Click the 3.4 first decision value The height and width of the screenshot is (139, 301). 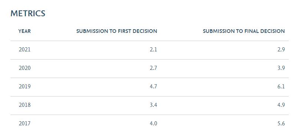(153, 105)
